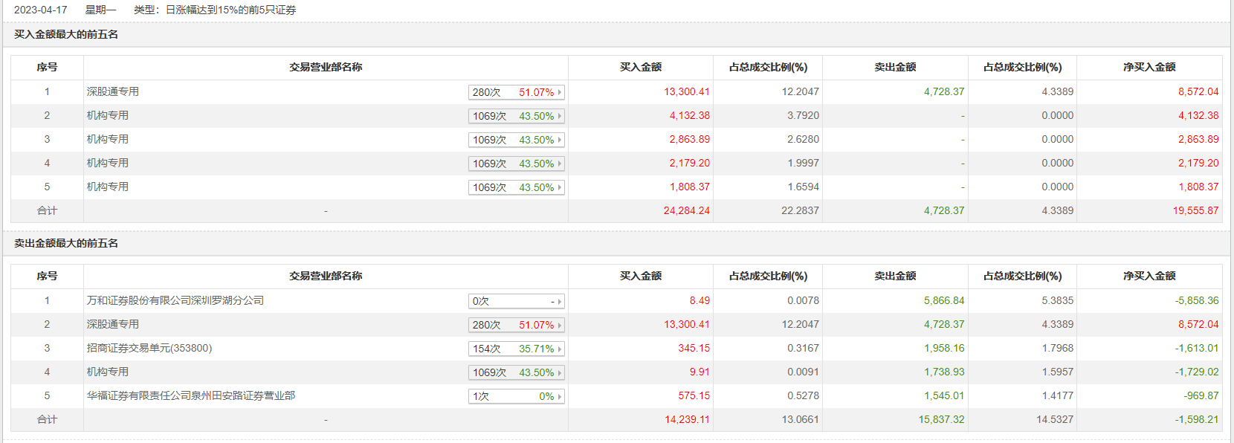Click the 2023-04-17 date label
Image resolution: width=1234 pixels, height=443 pixels.
click(41, 10)
